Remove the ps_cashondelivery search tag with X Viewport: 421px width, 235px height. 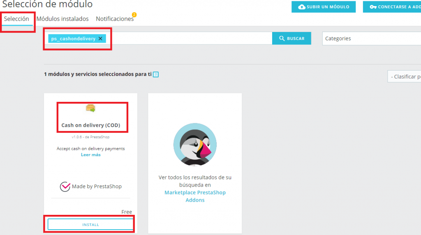click(x=100, y=39)
